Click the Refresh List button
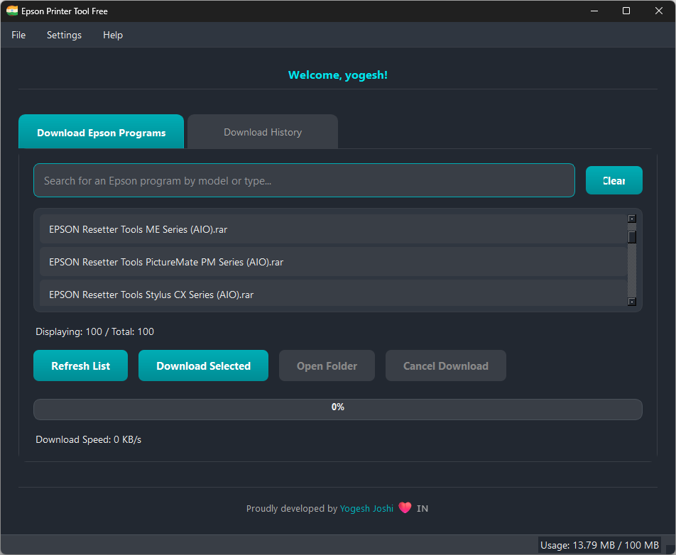 81,366
